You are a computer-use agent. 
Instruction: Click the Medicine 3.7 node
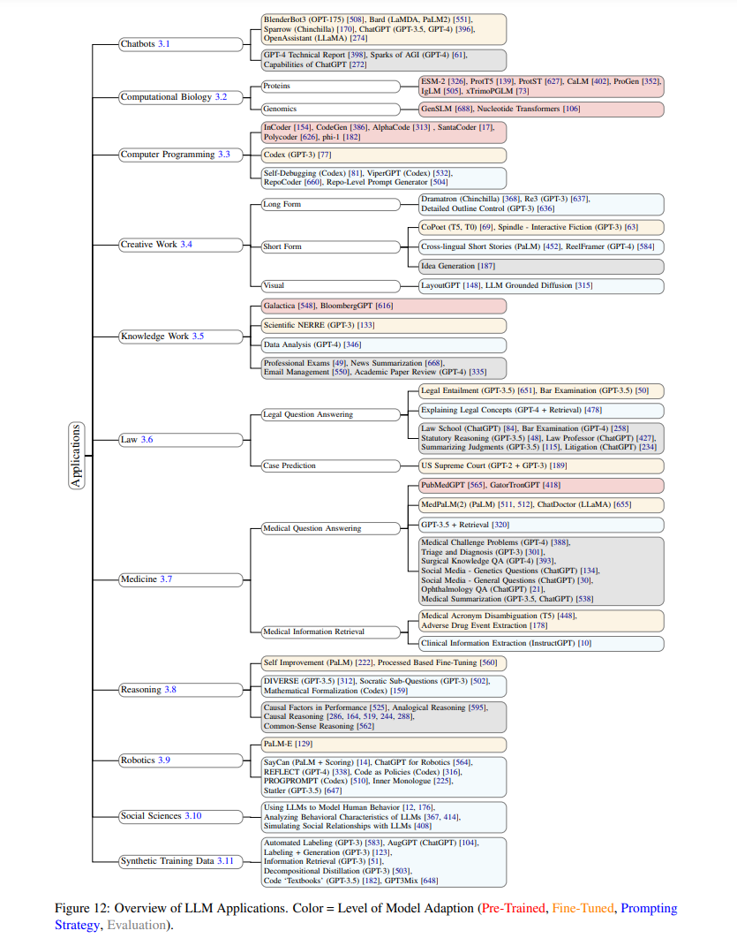tap(181, 579)
